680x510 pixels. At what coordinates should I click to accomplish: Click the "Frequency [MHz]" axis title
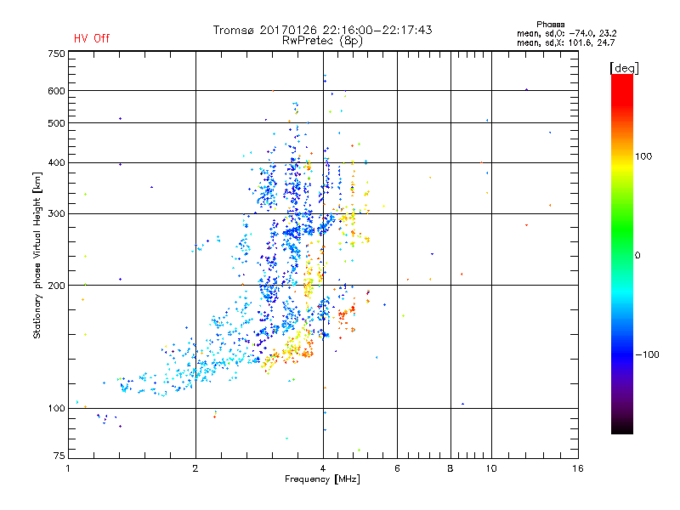click(322, 479)
